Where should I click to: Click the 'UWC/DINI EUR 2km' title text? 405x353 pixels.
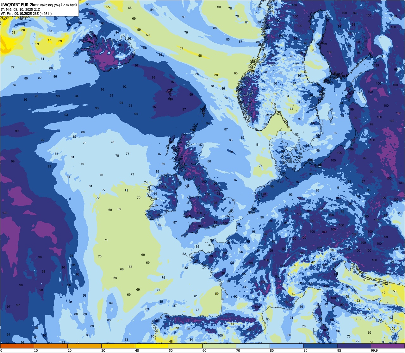(19, 5)
